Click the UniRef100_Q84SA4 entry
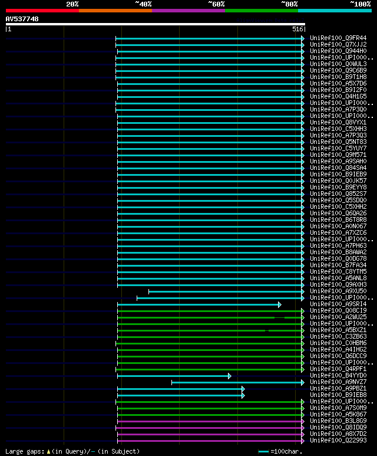 tap(338, 168)
